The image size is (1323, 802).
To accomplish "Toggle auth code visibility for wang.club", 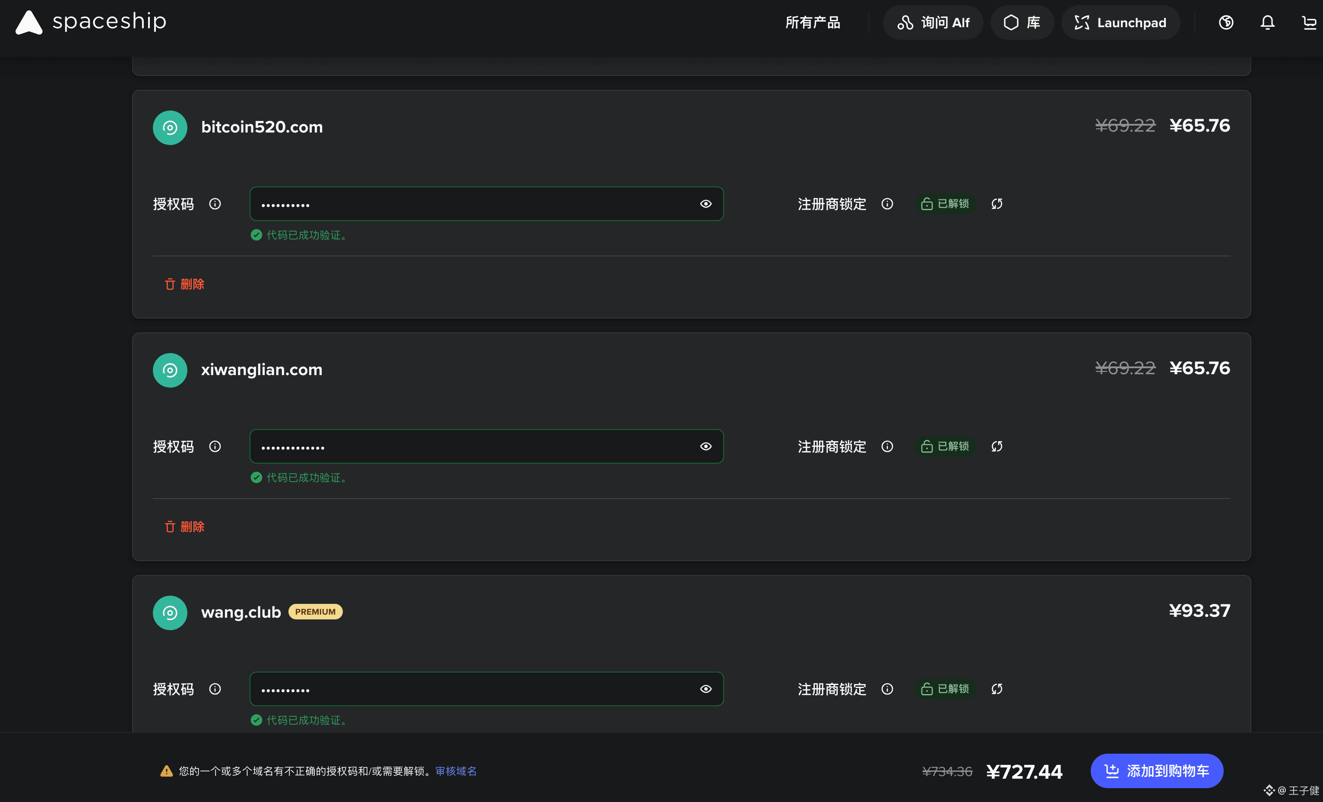I will [706, 689].
